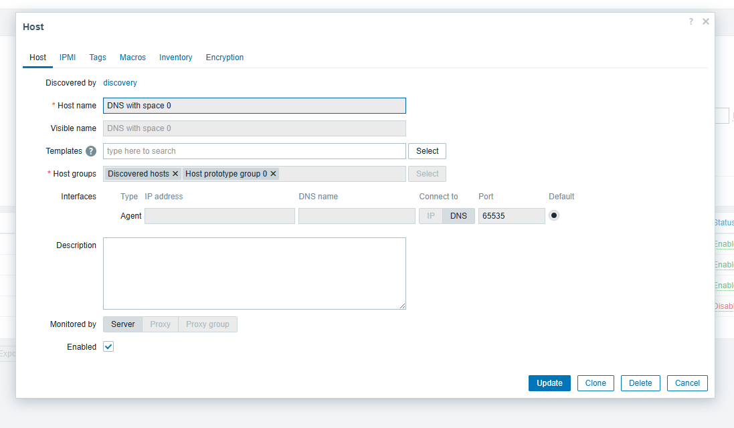Clone this host
Image resolution: width=734 pixels, height=428 pixels.
[x=595, y=383]
